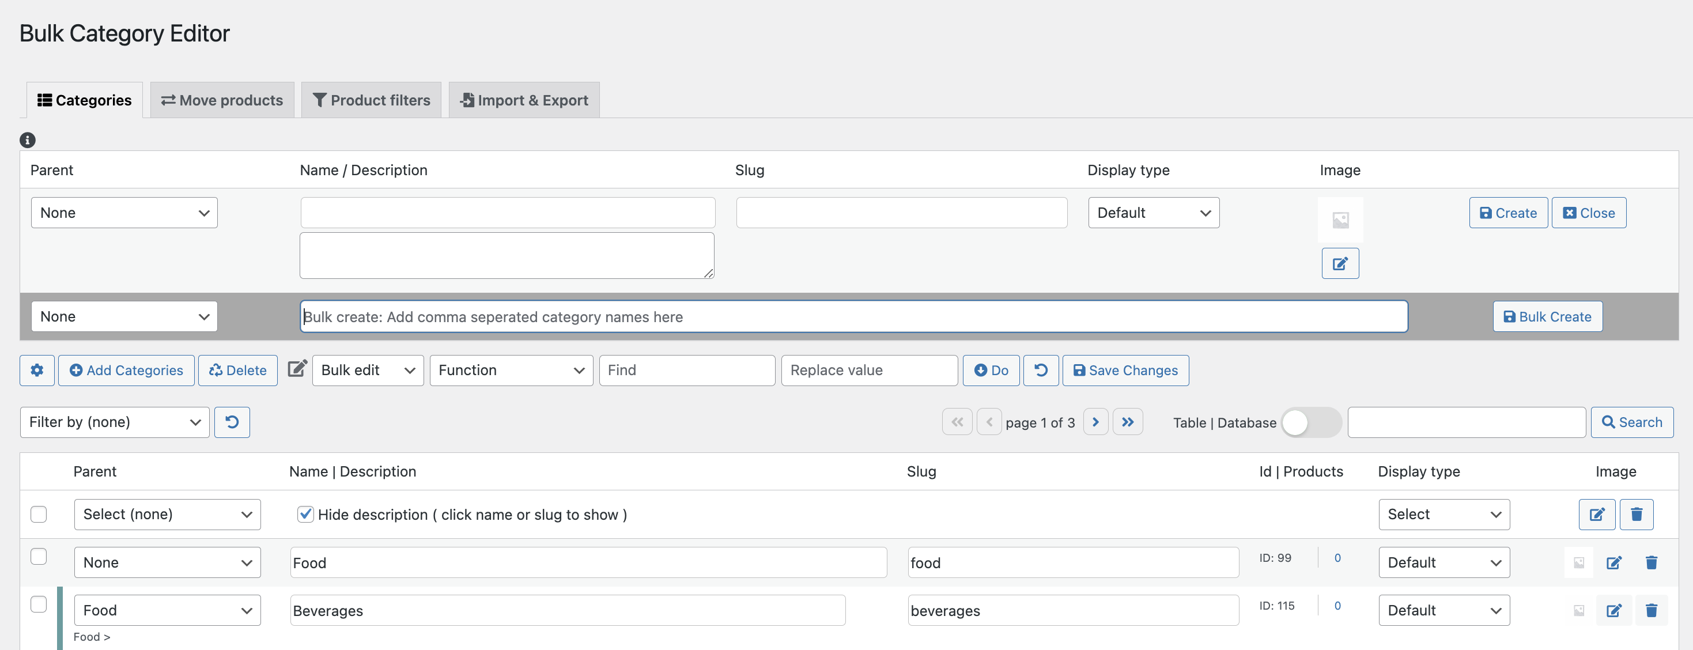Uncheck the Hide description checkbox
This screenshot has width=1693, height=650.
305,514
